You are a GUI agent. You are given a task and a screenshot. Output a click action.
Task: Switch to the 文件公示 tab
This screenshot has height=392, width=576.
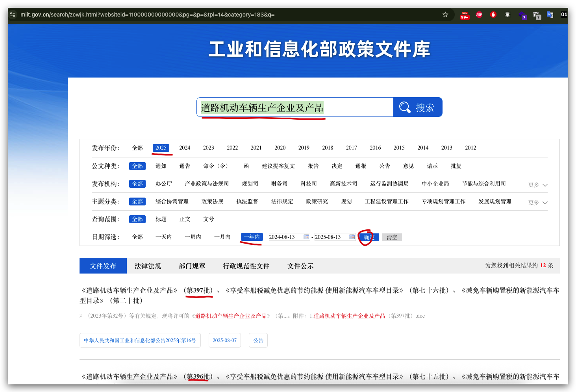pos(300,266)
